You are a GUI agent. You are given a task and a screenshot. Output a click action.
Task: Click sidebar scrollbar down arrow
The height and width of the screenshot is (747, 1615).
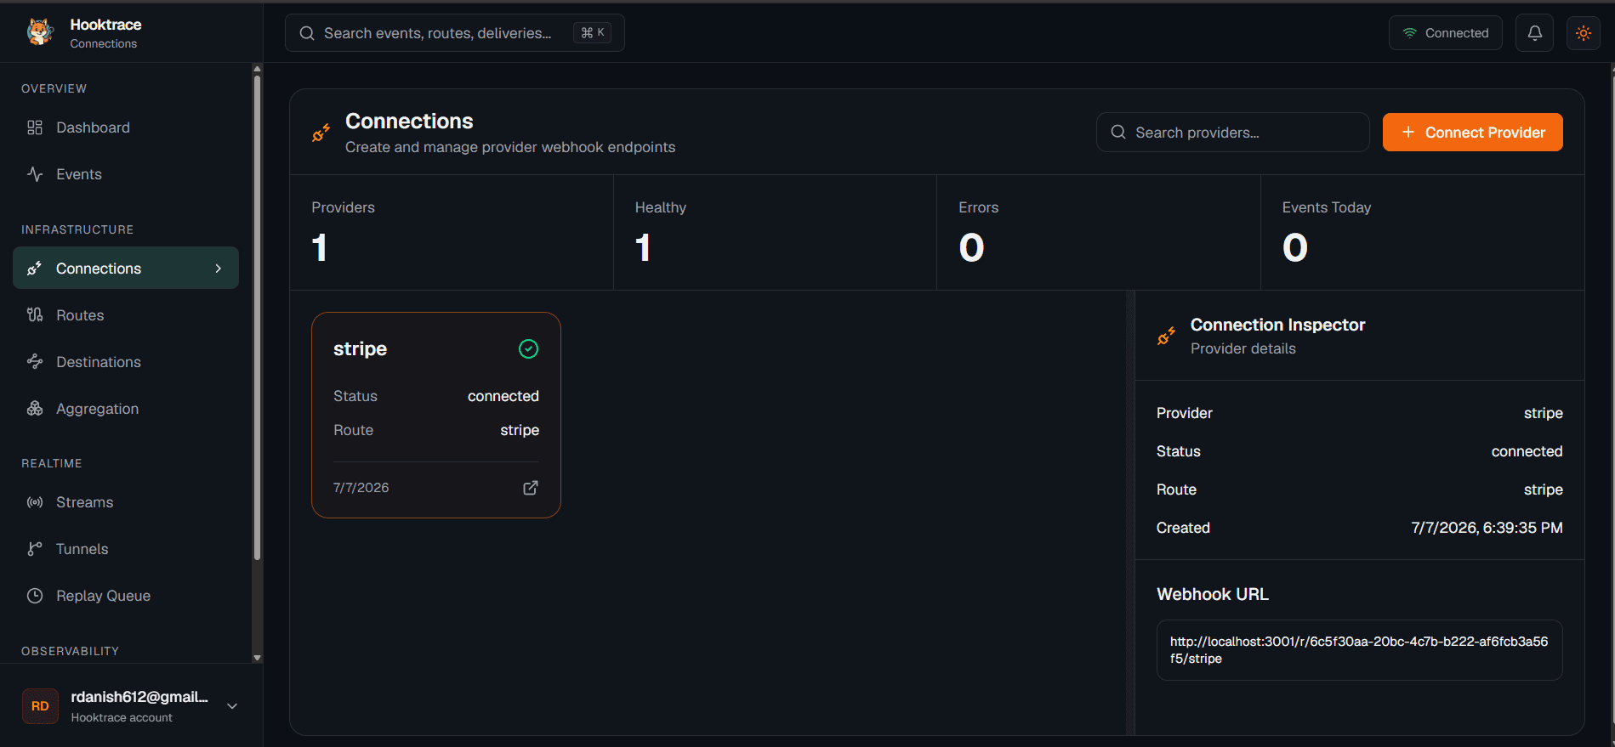257,658
